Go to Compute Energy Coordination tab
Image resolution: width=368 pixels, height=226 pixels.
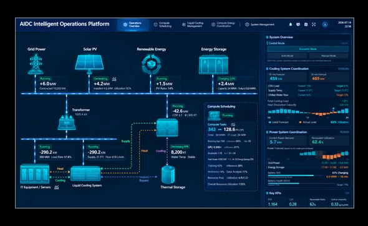point(223,24)
